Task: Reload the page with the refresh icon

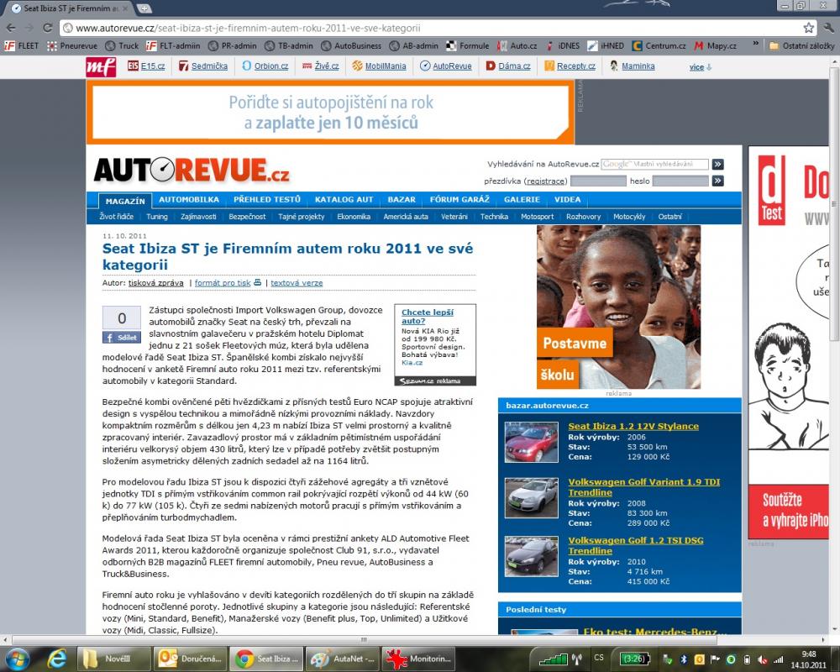Action: (x=48, y=28)
